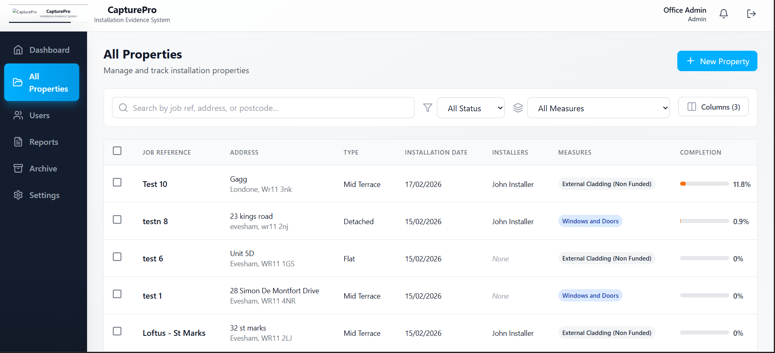Select the test 6 row checkbox
The height and width of the screenshot is (353, 775).
117,257
